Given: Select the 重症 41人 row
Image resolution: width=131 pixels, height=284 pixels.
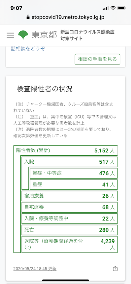Looking at the screenshot, I should 74,184.
